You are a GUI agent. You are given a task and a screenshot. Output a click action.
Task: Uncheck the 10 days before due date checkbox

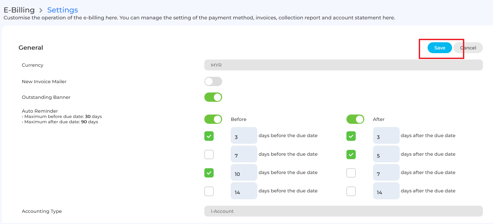209,173
